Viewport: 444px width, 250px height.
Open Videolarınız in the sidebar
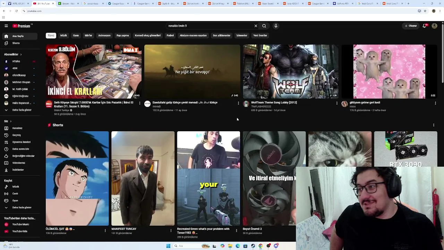pyautogui.click(x=20, y=163)
